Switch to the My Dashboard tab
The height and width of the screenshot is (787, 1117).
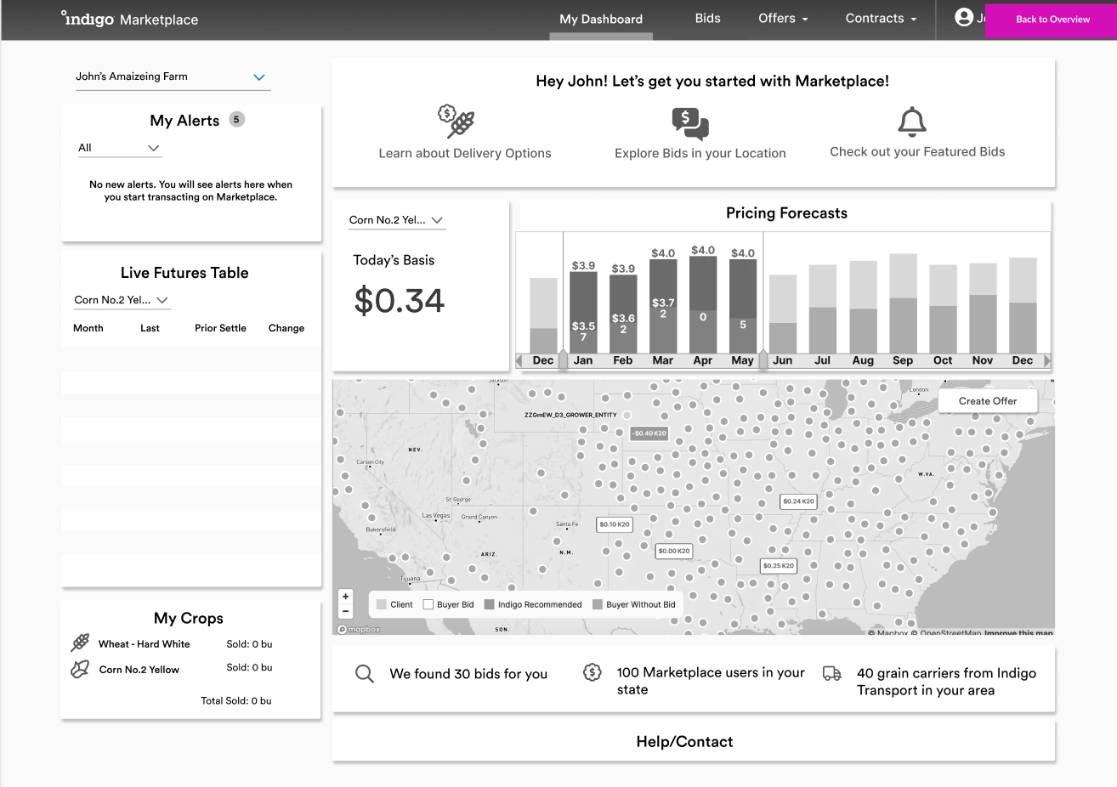point(601,19)
